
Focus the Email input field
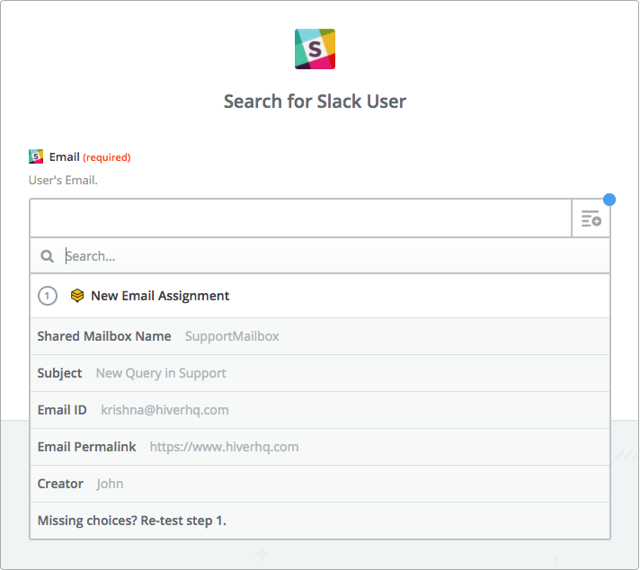(300, 218)
